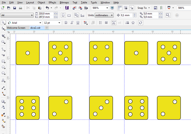The width and height of the screenshot is (191, 134).
Task: Select the Rectangle tool
Action: tap(3, 61)
